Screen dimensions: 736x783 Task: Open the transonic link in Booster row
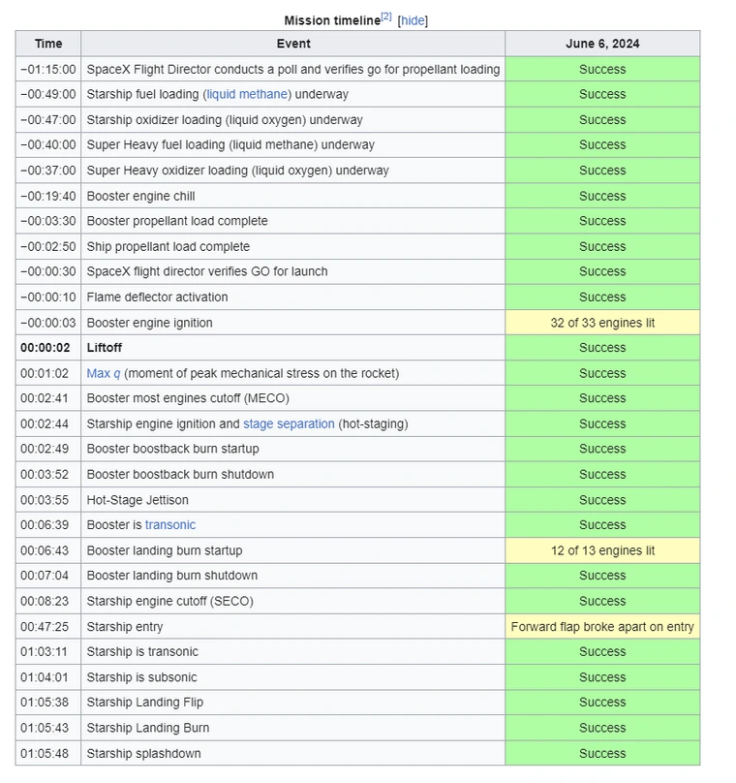click(170, 525)
